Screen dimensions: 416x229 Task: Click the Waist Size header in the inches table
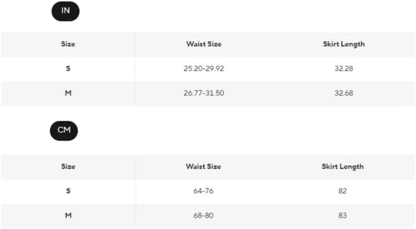pyautogui.click(x=204, y=44)
